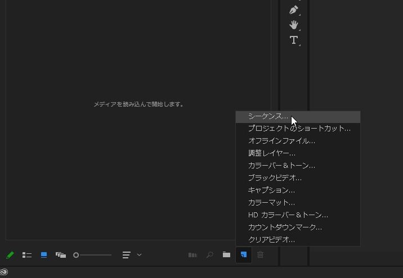Select カラーマット... menu entry
This screenshot has width=403, height=278.
[x=272, y=202]
